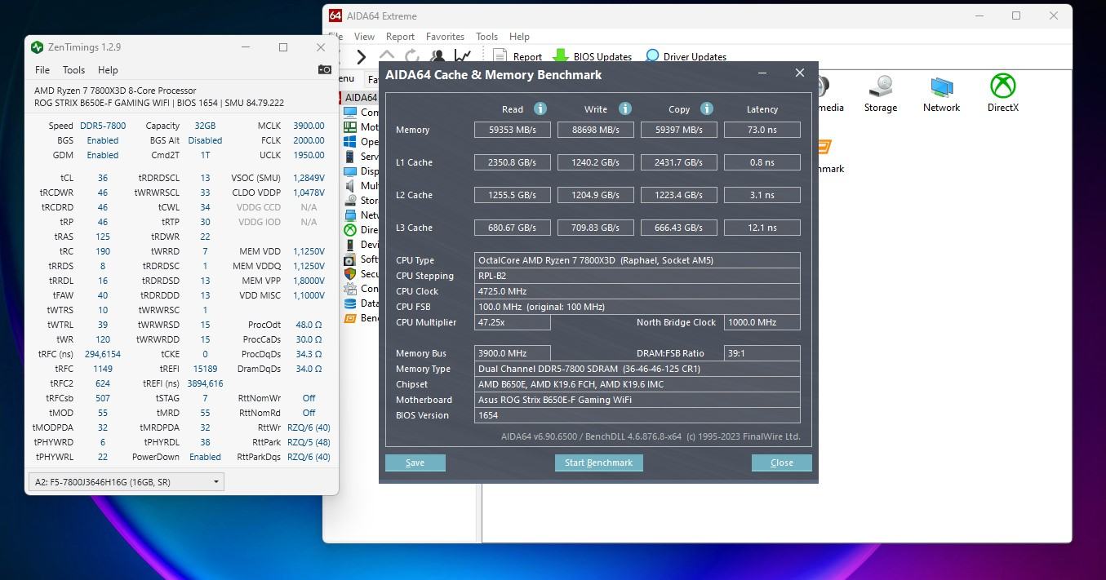Open AIDA64 Report menu
The width and height of the screenshot is (1106, 580).
point(400,37)
